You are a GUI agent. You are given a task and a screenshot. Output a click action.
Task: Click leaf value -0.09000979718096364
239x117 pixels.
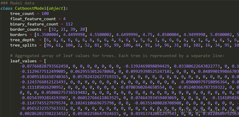click(203, 82)
